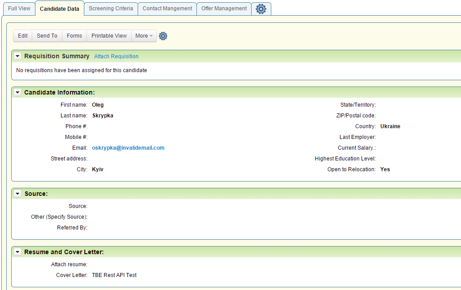Image resolution: width=461 pixels, height=290 pixels.
Task: Switch to the Screening Criteria tab
Action: [110, 9]
